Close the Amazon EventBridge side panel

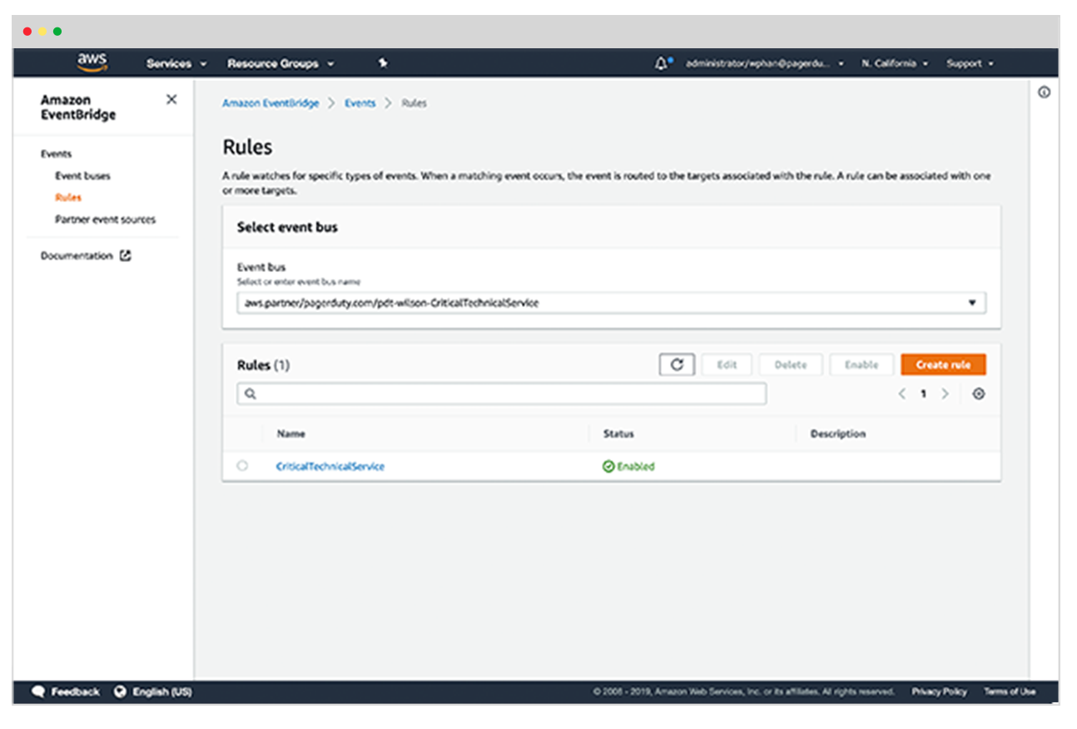point(171,100)
